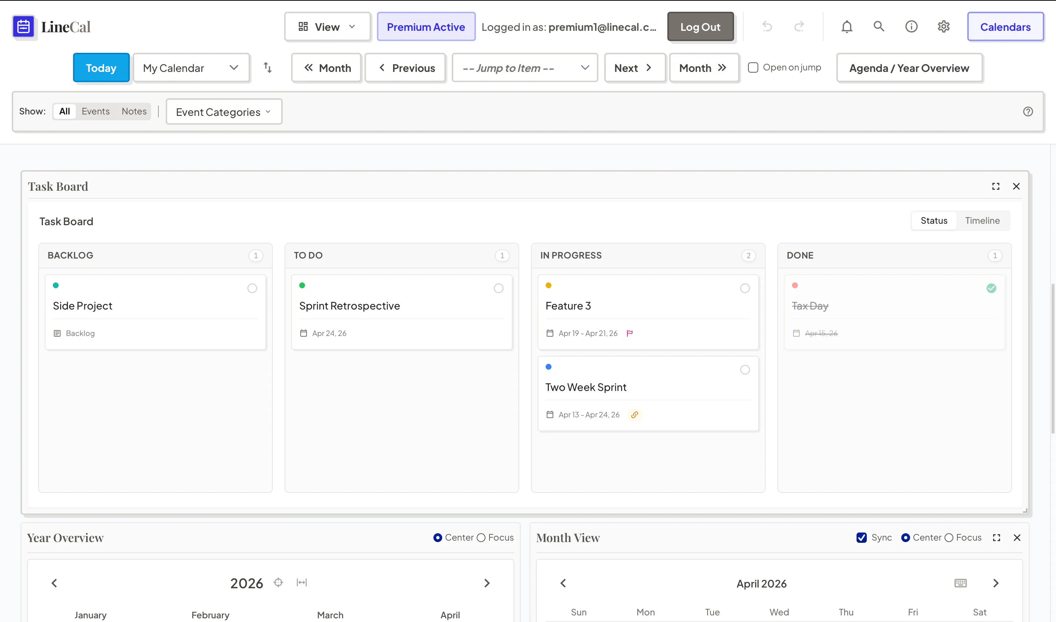The image size is (1056, 622).
Task: Open the My Calendar dropdown
Action: click(191, 68)
